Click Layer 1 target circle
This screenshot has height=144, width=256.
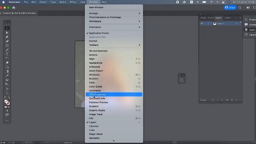click(x=236, y=24)
